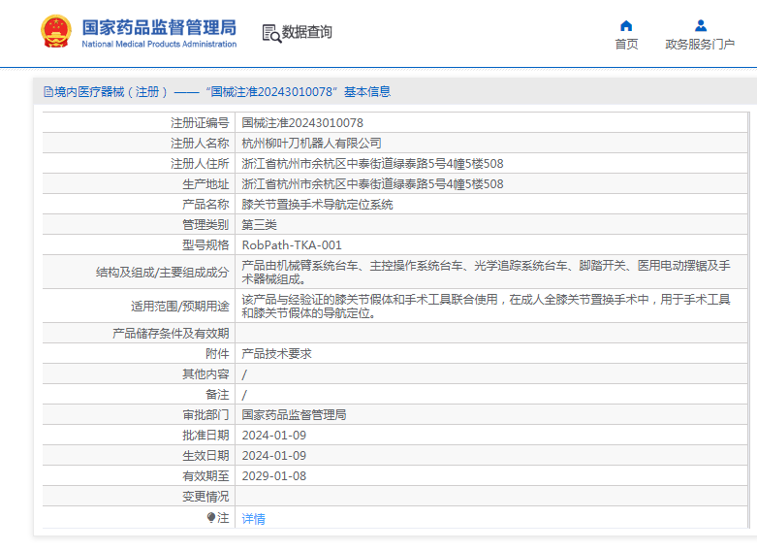Select the expiry date 2029-01-08
Image resolution: width=757 pixels, height=551 pixels.
point(274,476)
